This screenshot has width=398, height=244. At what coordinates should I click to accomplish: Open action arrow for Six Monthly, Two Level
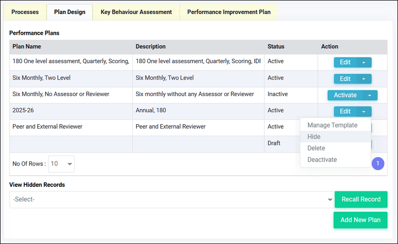click(x=364, y=79)
